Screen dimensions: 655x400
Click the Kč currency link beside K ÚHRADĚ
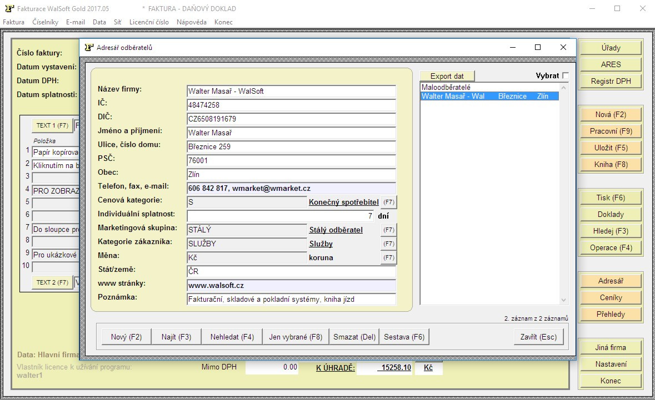(428, 367)
